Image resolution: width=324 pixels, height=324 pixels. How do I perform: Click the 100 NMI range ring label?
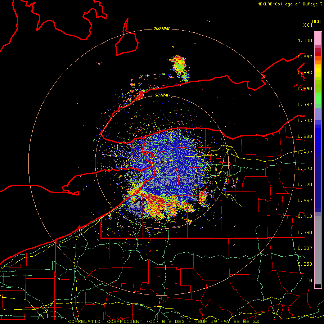pos(162,28)
